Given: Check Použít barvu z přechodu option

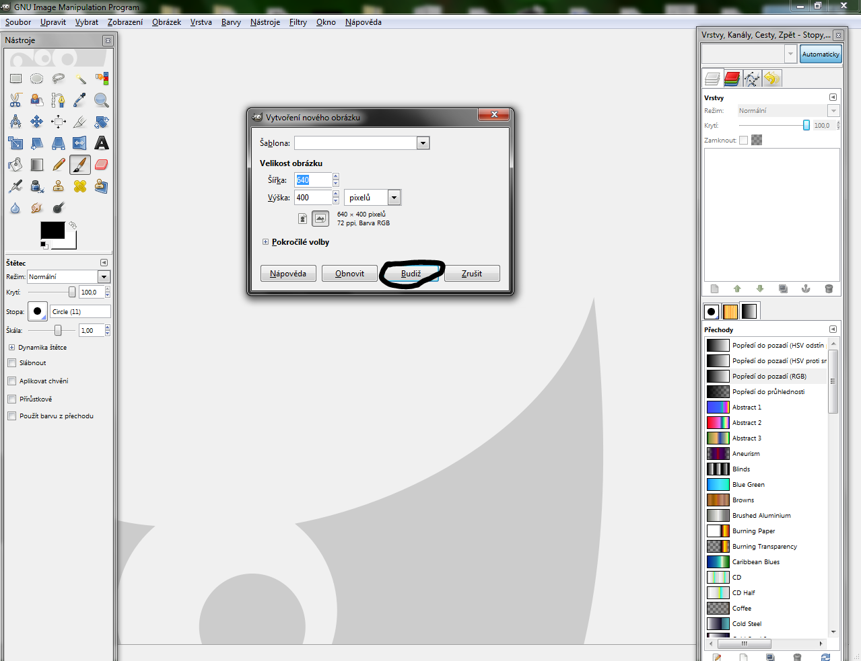Looking at the screenshot, I should coord(12,416).
